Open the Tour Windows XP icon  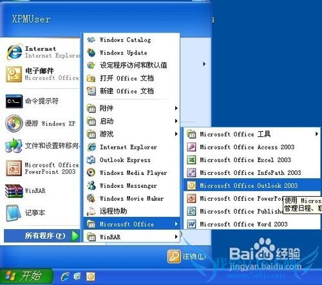14,124
